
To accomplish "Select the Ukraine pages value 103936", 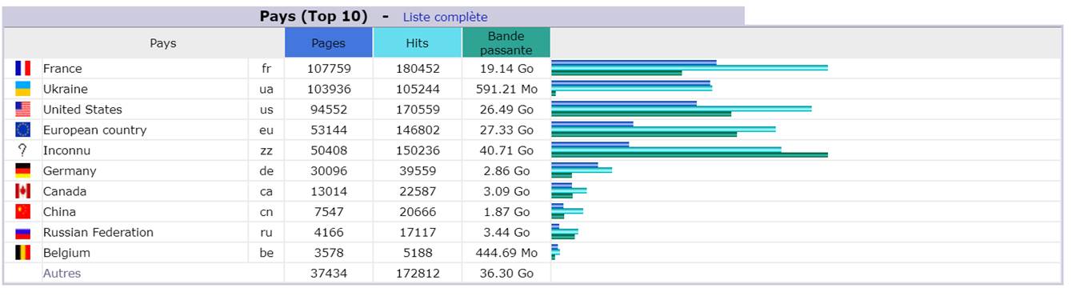I will [x=329, y=89].
